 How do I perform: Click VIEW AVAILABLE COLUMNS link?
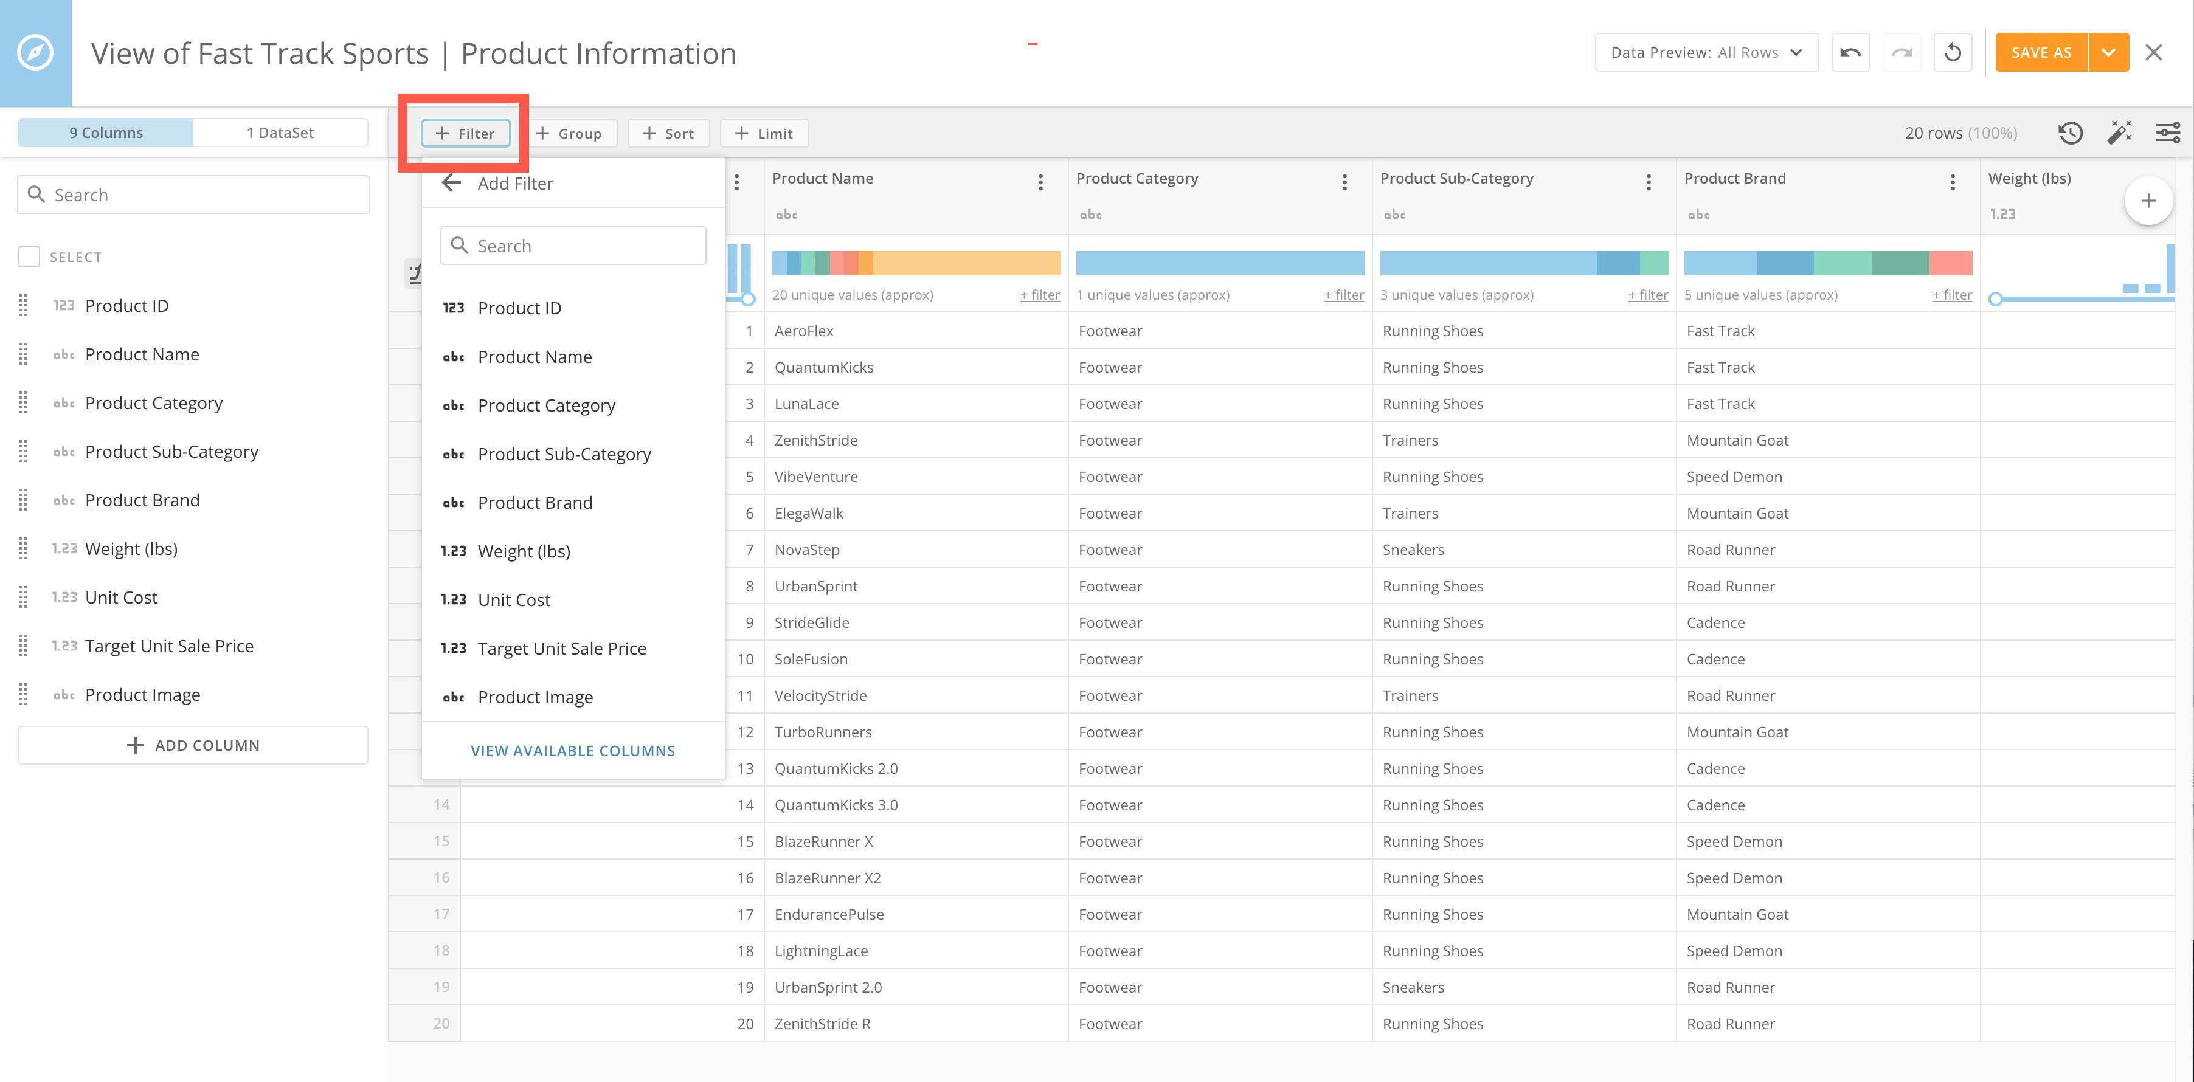[572, 751]
